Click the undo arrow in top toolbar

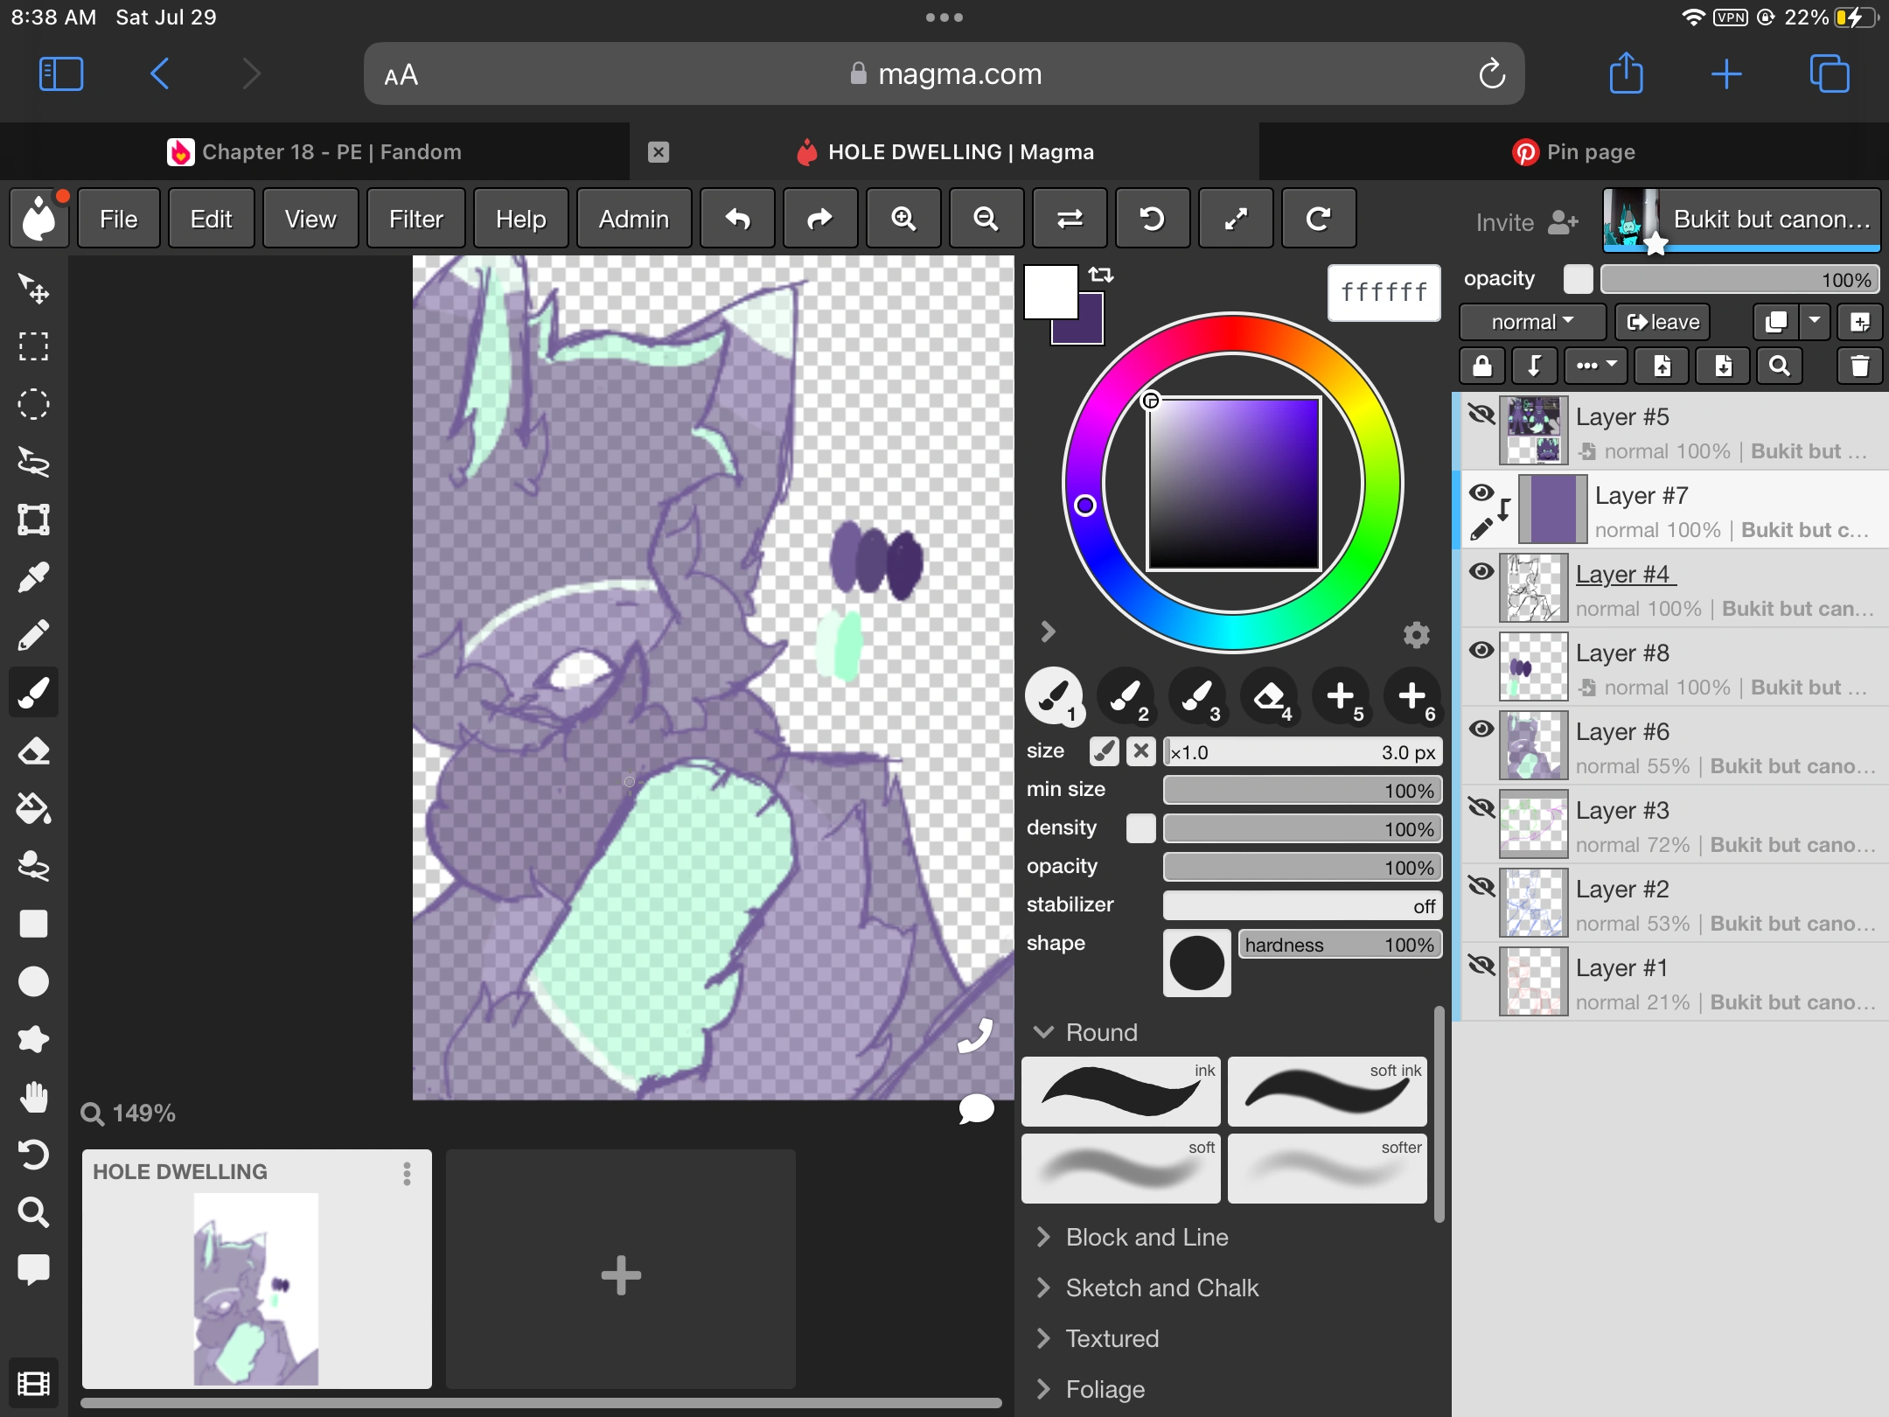737,219
